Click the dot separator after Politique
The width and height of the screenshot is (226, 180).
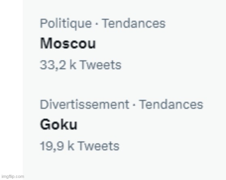pos(97,24)
